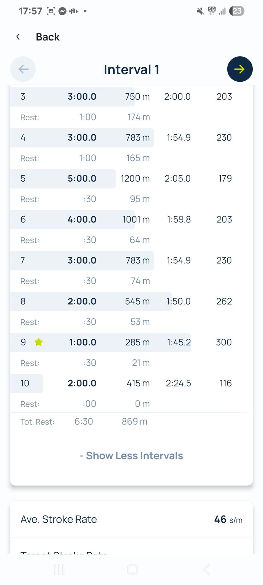Viewport: 263px width, 585px height.
Task: Tap the Android system back icon
Action: click(206, 570)
